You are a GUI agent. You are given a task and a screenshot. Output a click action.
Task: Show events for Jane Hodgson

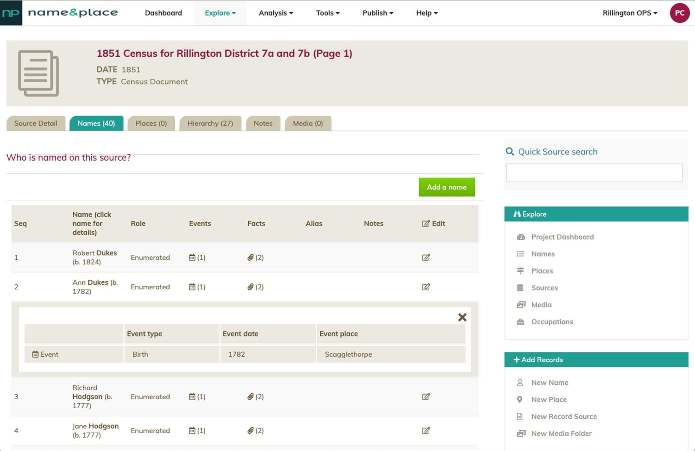(x=197, y=431)
